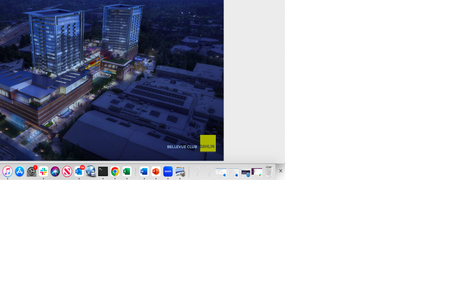Restore the dark purple minimized window

[x=257, y=171]
